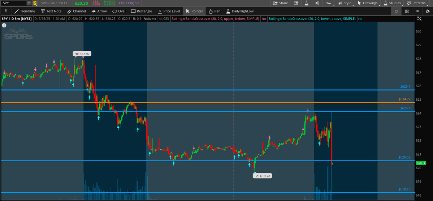Click the Lo: 619.78 bubble
The width and height of the screenshot is (433, 201).
tap(263, 175)
